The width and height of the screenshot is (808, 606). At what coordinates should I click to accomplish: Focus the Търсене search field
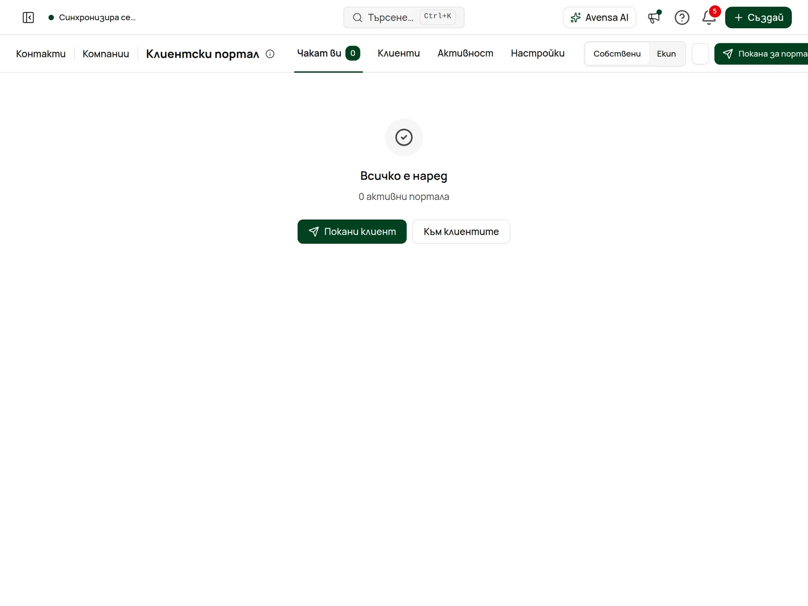pyautogui.click(x=404, y=18)
